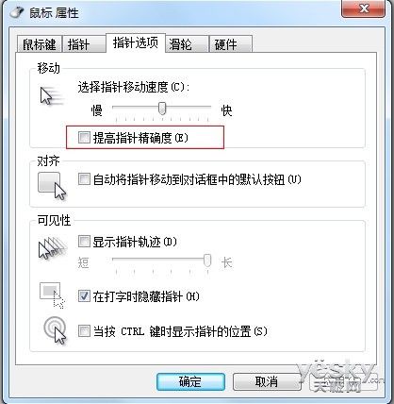Click the 确定 button

(190, 381)
